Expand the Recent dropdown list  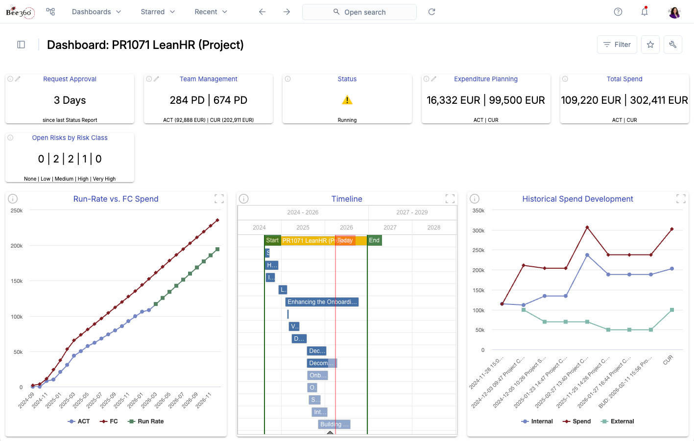[x=211, y=12]
